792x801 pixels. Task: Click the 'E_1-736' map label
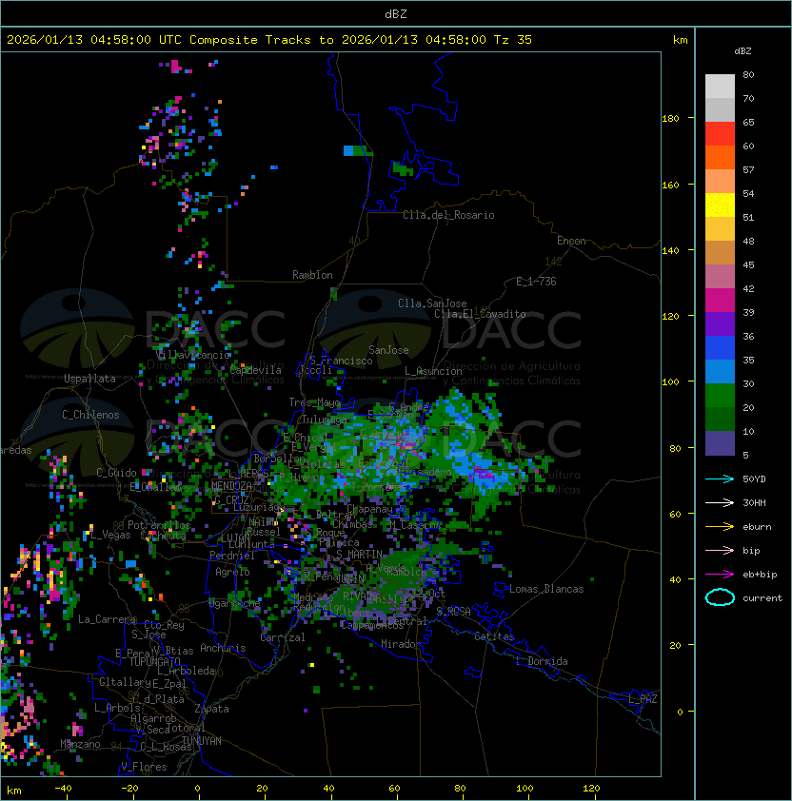(x=536, y=282)
